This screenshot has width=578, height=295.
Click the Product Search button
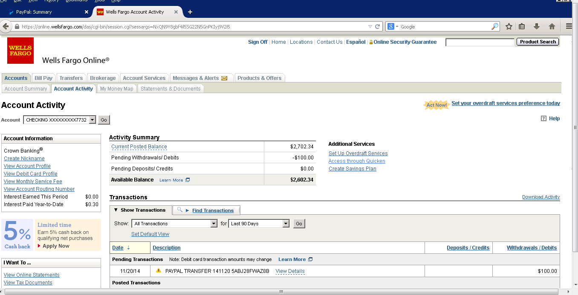(x=538, y=42)
